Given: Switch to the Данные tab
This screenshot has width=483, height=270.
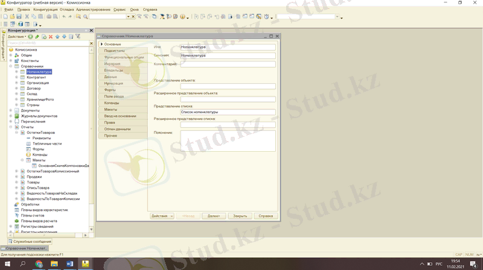Looking at the screenshot, I should [123, 77].
